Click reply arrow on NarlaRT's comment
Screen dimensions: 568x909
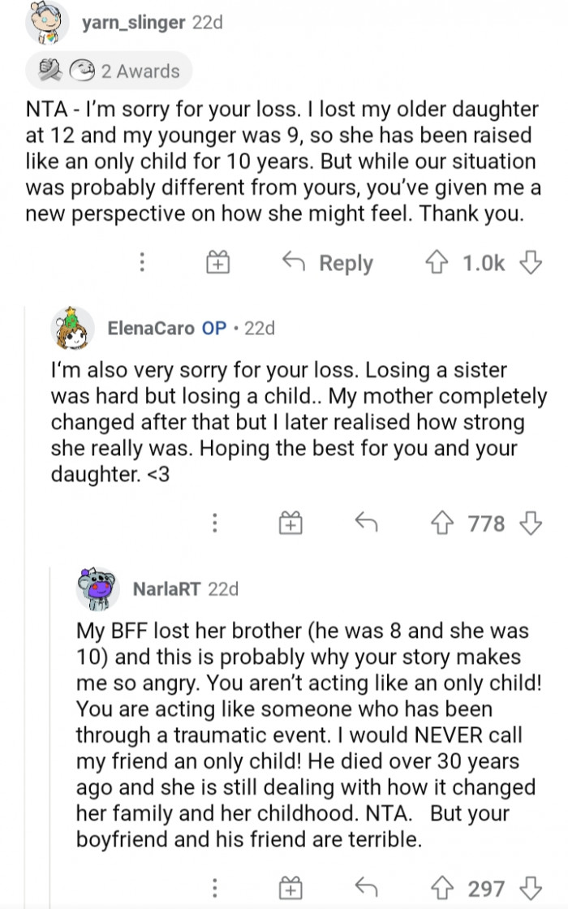point(366,889)
